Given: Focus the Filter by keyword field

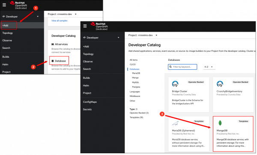Looking at the screenshot, I should click(x=182, y=67).
